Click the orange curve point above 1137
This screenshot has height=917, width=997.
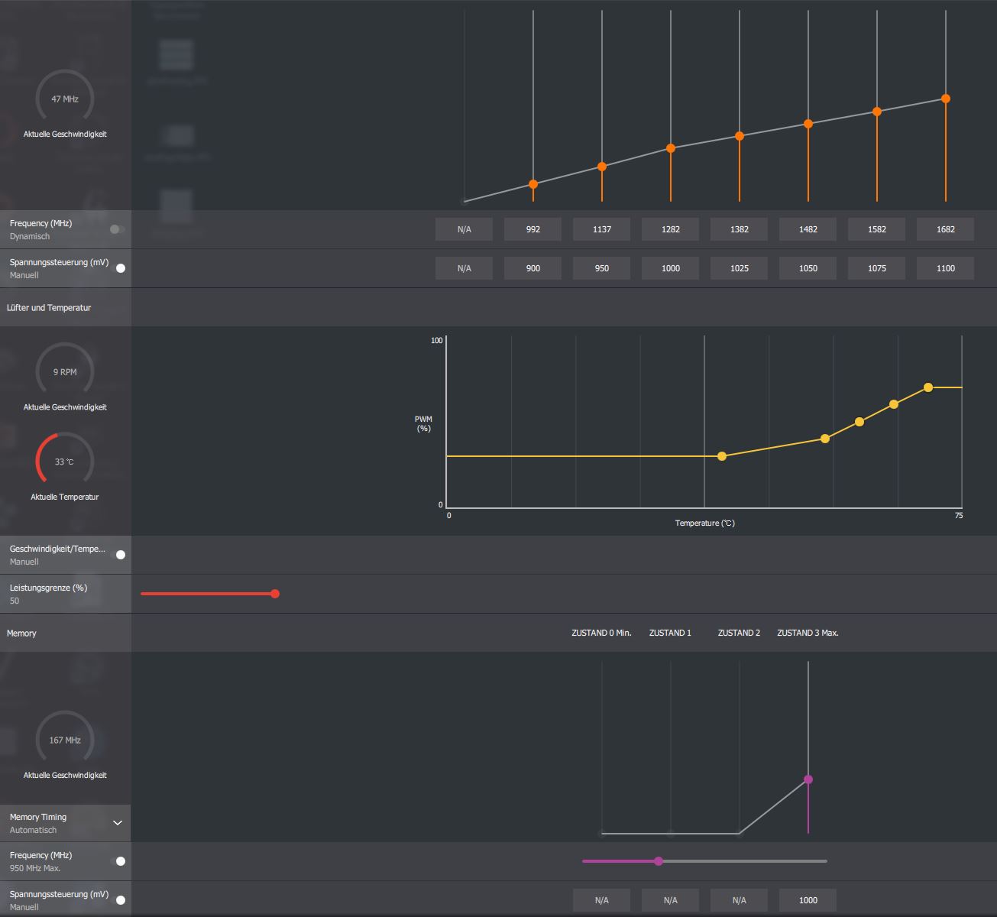click(x=602, y=167)
